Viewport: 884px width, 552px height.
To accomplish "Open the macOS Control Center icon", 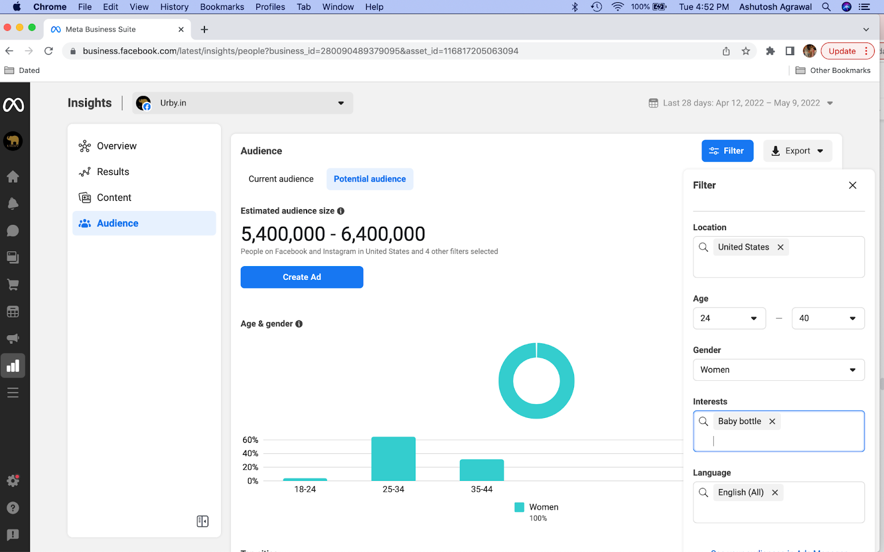I will pos(865,7).
